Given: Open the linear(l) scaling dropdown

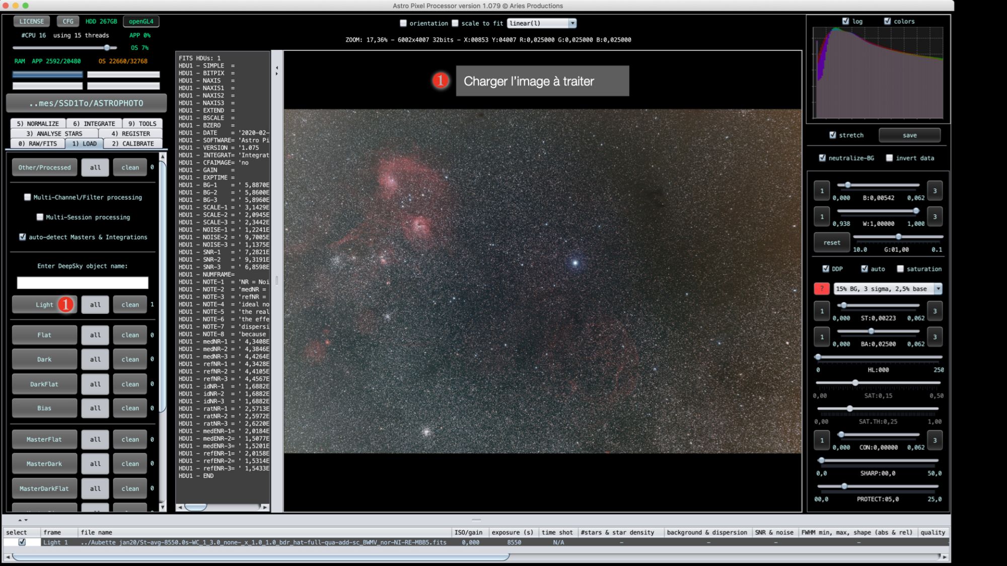Looking at the screenshot, I should pyautogui.click(x=542, y=23).
